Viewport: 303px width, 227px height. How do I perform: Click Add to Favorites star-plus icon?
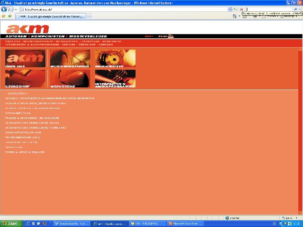[10, 16]
